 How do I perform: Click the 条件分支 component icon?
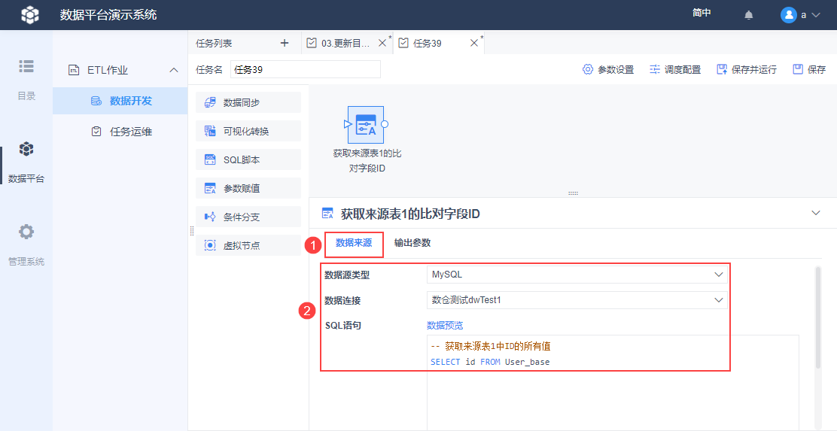(x=210, y=217)
